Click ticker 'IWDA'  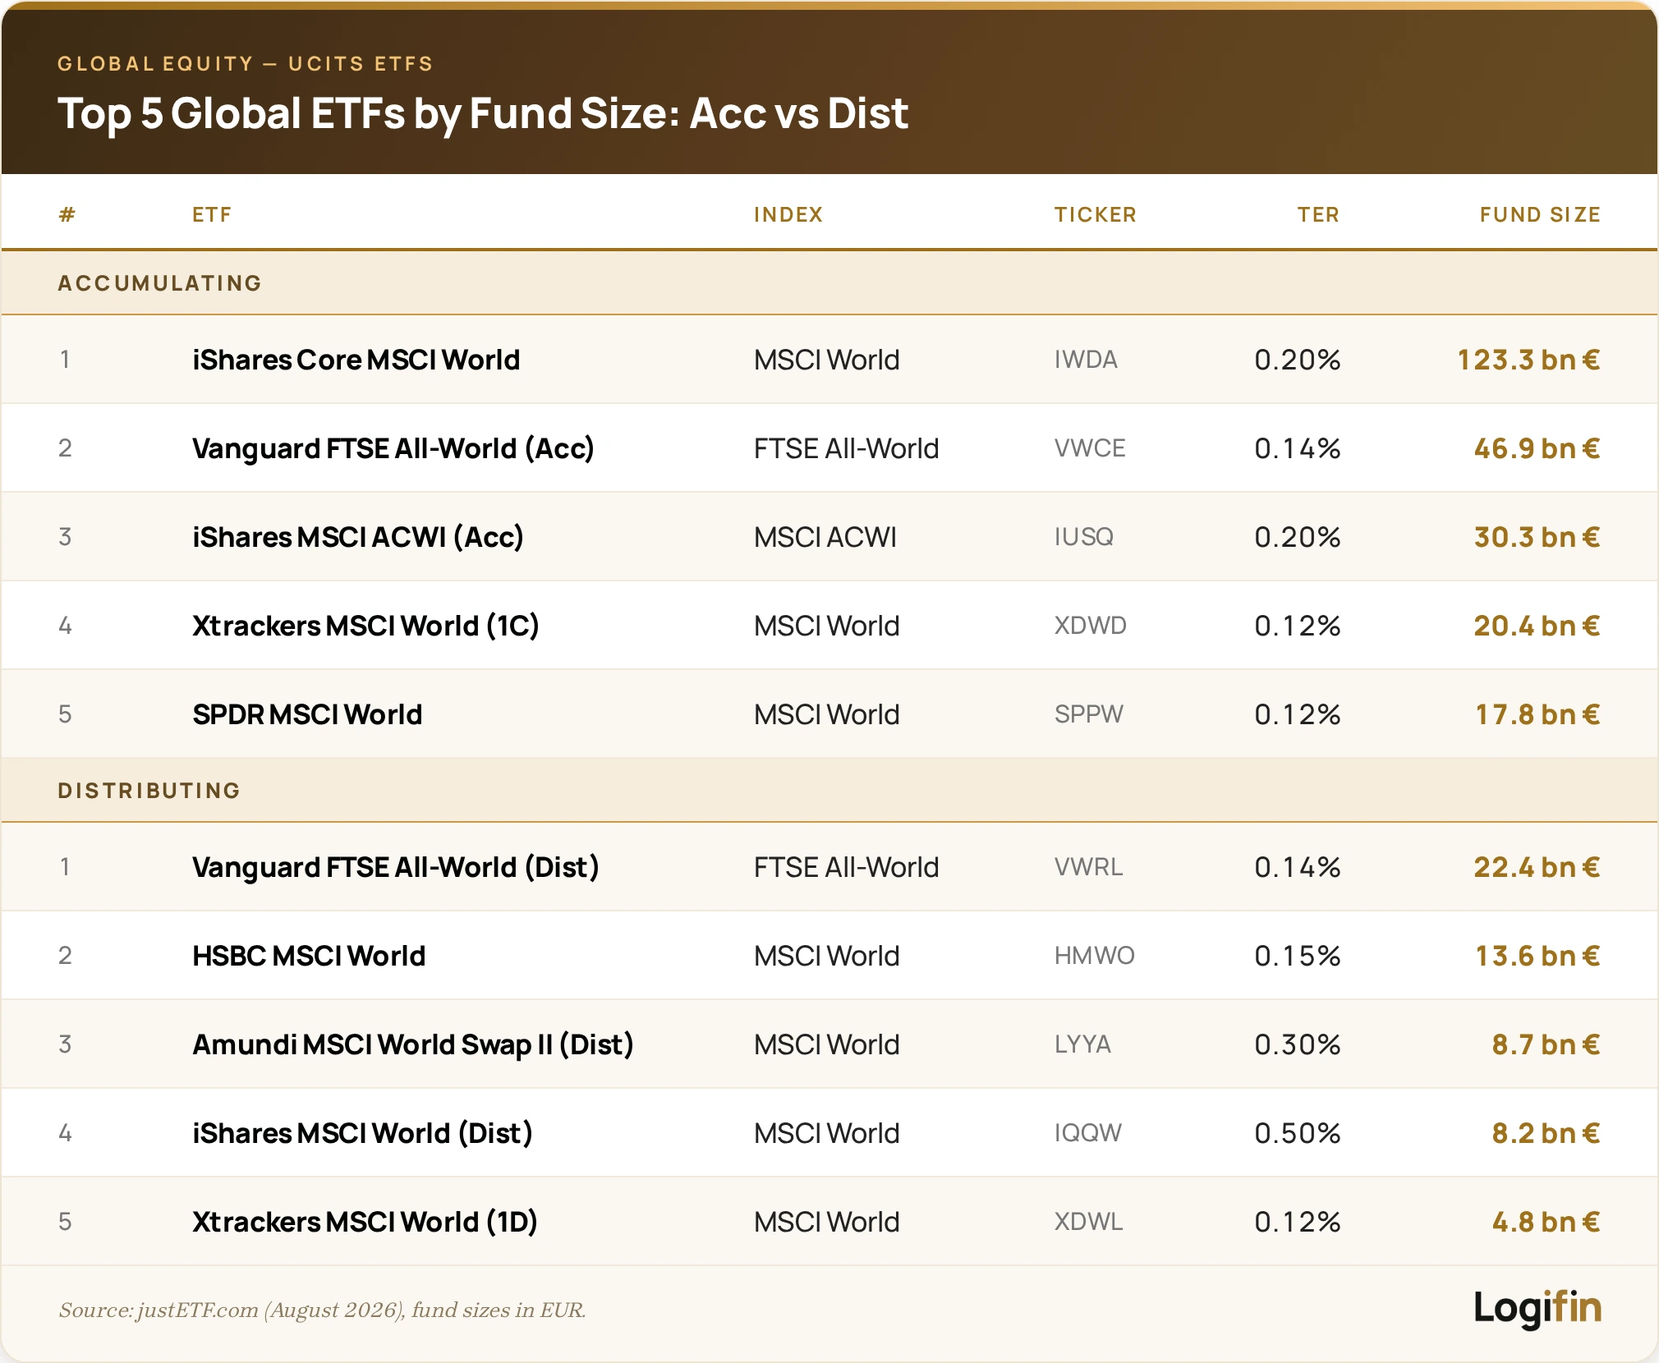(x=1086, y=360)
